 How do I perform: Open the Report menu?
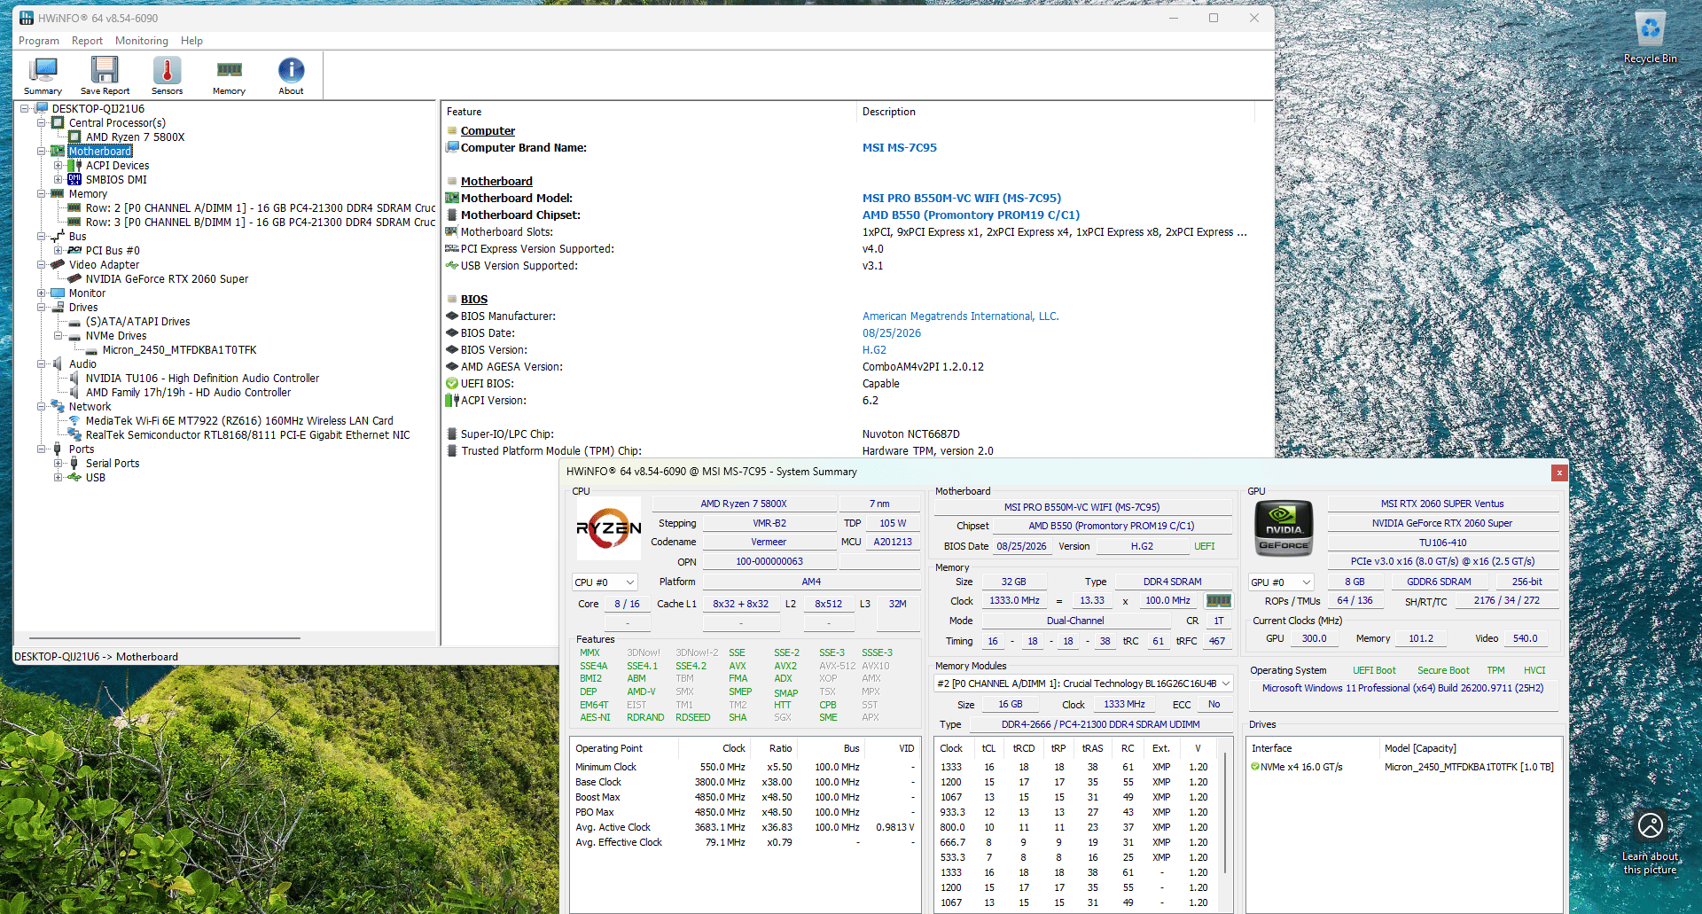(87, 41)
